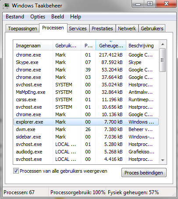178x199 pixels.
Task: Sort by the Beschrijving column header
Action: (x=142, y=46)
